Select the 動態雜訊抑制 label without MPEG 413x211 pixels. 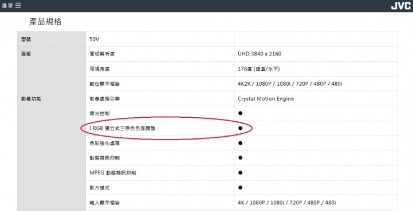(105, 158)
